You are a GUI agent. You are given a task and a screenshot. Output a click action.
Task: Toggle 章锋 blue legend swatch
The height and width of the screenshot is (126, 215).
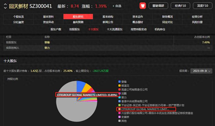(120, 82)
